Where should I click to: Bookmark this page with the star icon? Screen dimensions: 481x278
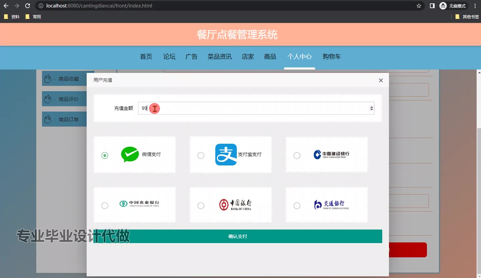(419, 6)
